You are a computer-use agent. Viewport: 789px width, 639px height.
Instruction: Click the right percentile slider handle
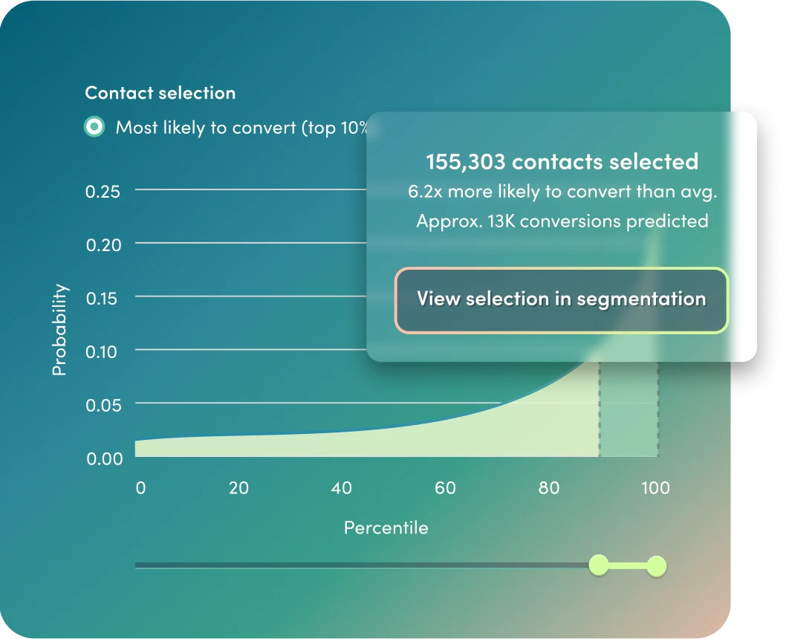click(x=656, y=566)
